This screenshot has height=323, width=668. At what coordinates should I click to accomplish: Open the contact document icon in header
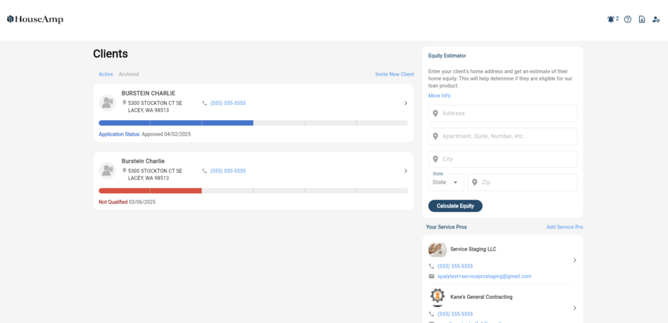pos(642,20)
